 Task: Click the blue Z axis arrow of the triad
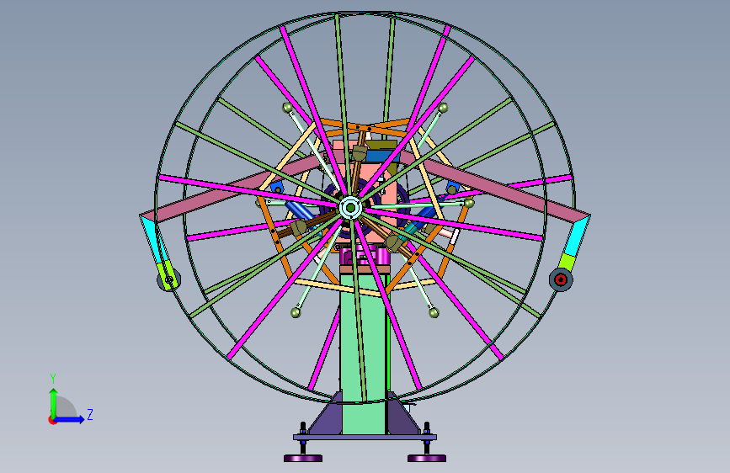70,419
